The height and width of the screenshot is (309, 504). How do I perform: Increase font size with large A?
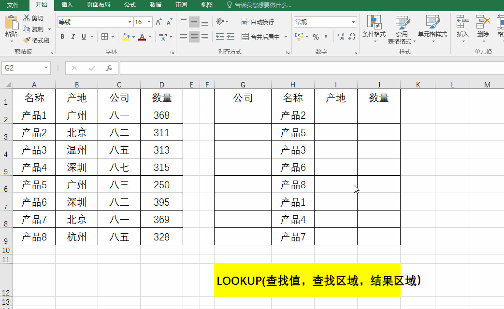(x=158, y=22)
